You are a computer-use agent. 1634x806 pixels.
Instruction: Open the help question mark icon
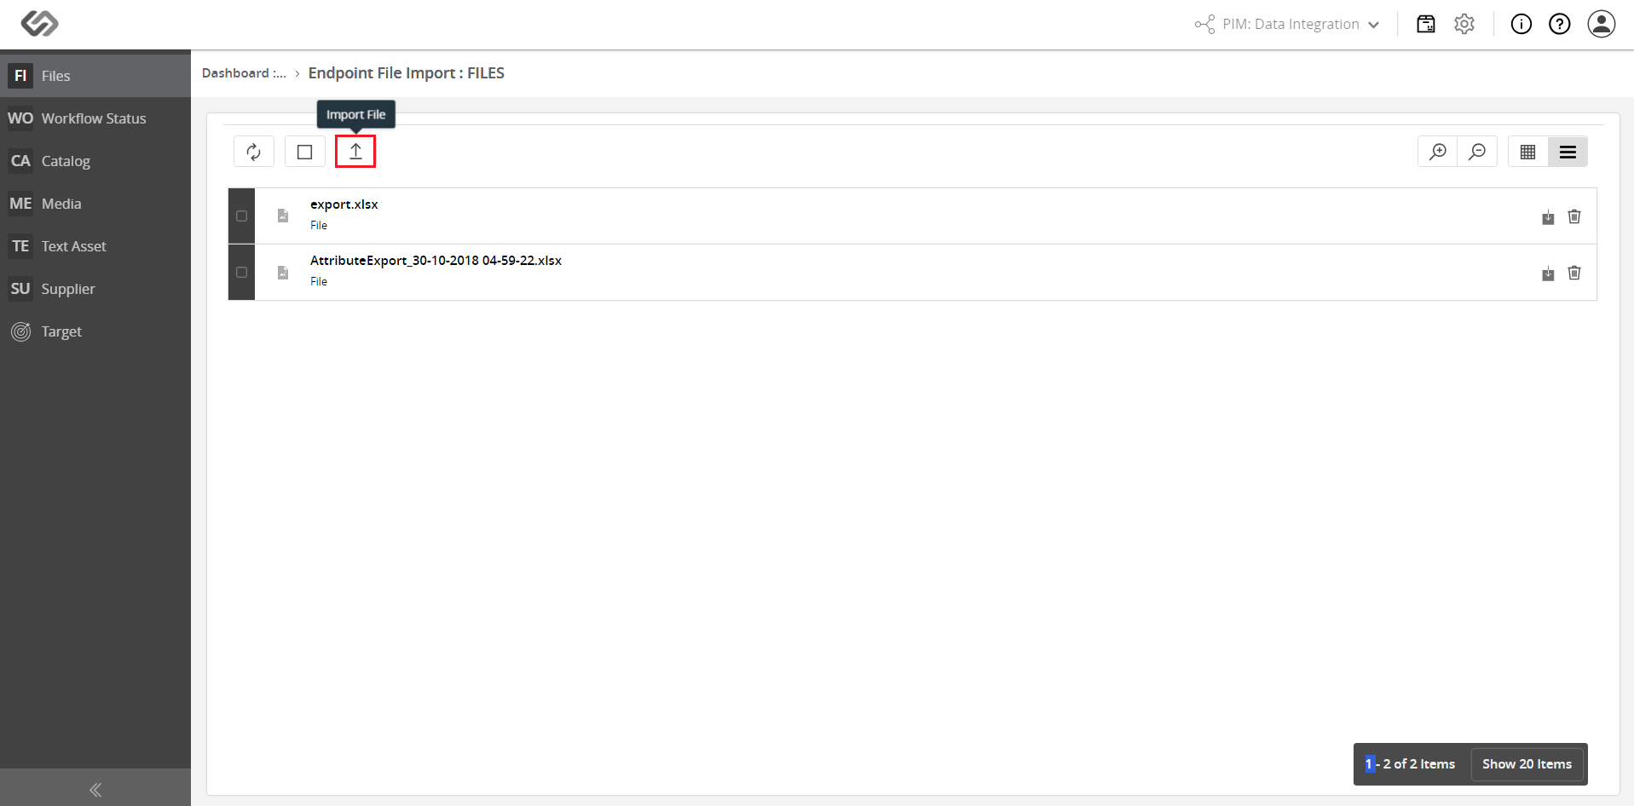coord(1560,24)
